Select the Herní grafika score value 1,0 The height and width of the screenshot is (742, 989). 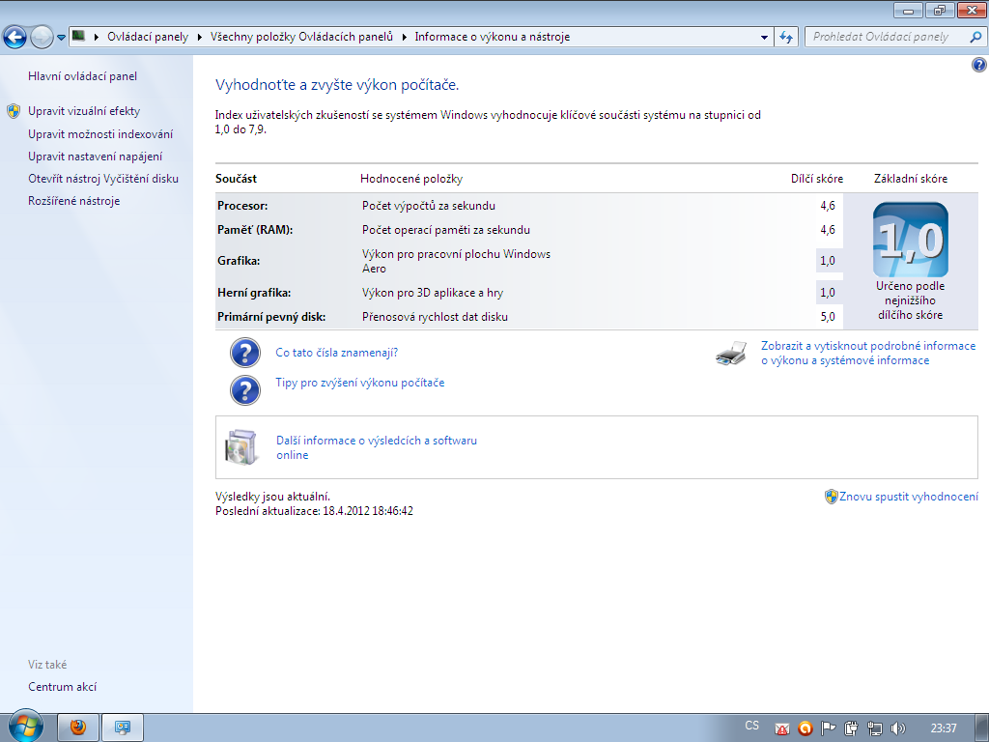[x=828, y=293]
